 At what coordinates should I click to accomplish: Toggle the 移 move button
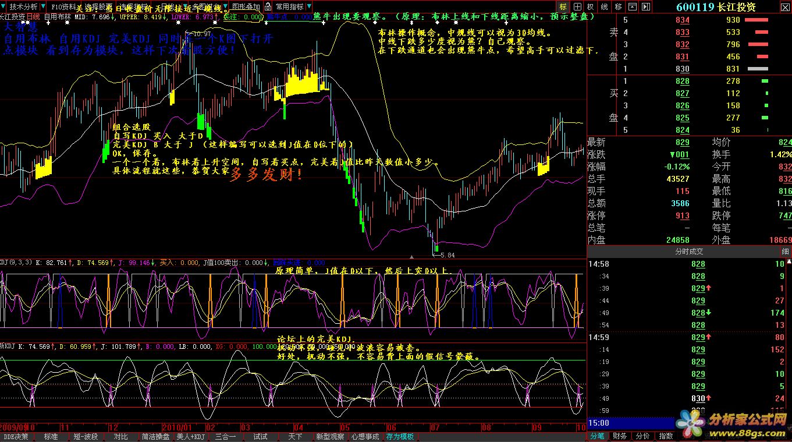(618, 6)
